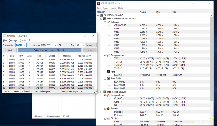Click the NUC5CPYB Temperatures thermometer icon
The width and height of the screenshot is (217, 126).
point(108,55)
